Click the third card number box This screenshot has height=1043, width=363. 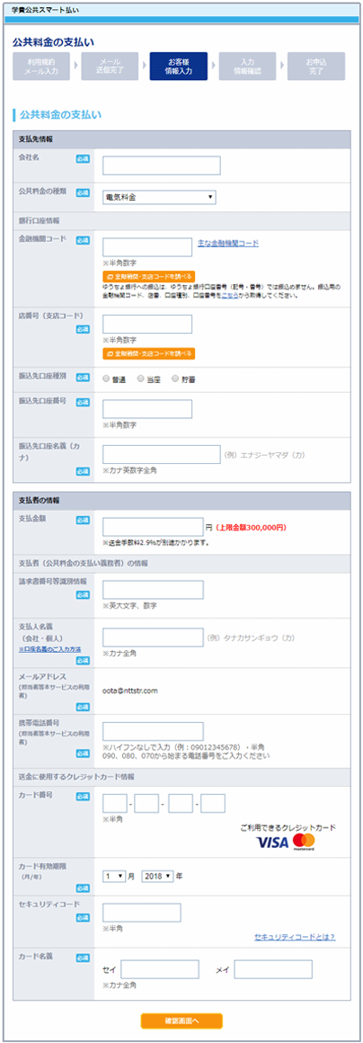pyautogui.click(x=181, y=804)
